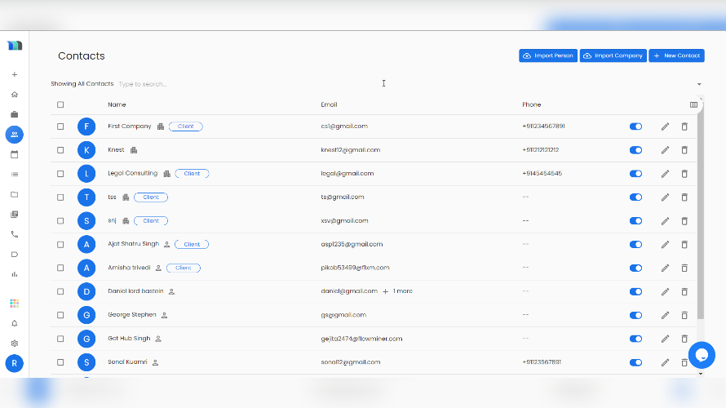726x408 pixels.
Task: Click the Import Person button
Action: tap(548, 55)
